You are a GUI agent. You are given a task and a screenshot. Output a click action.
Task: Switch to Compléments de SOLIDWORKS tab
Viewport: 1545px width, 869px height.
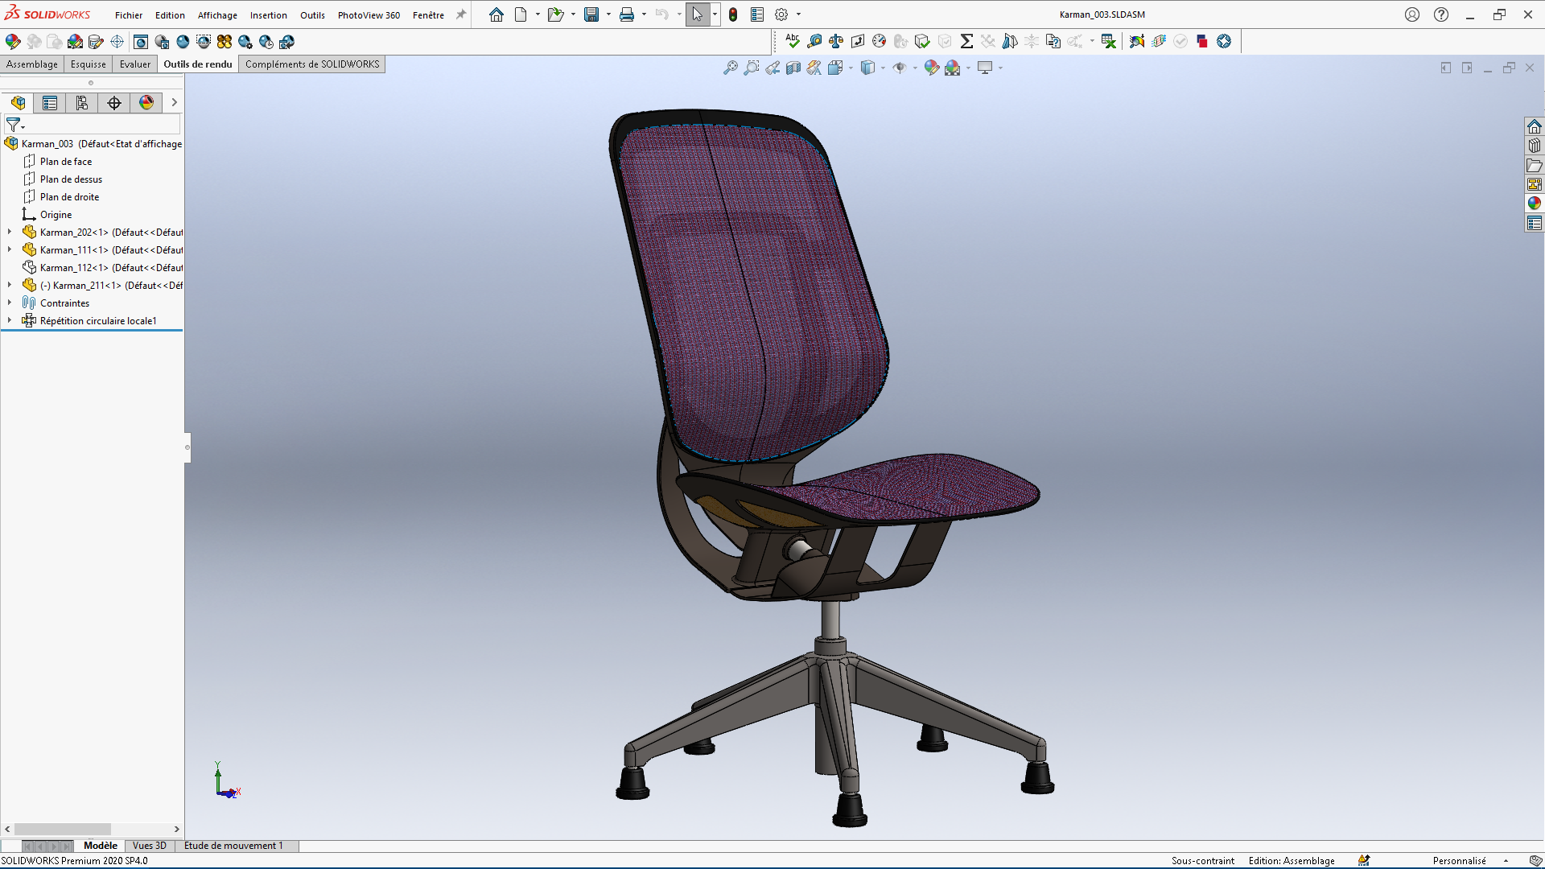[x=312, y=64]
